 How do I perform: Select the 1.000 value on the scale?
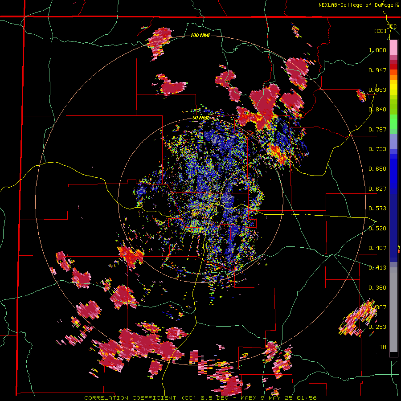(x=377, y=50)
